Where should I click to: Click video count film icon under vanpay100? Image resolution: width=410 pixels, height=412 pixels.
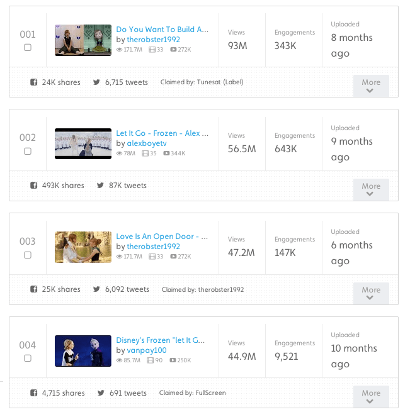(x=150, y=360)
